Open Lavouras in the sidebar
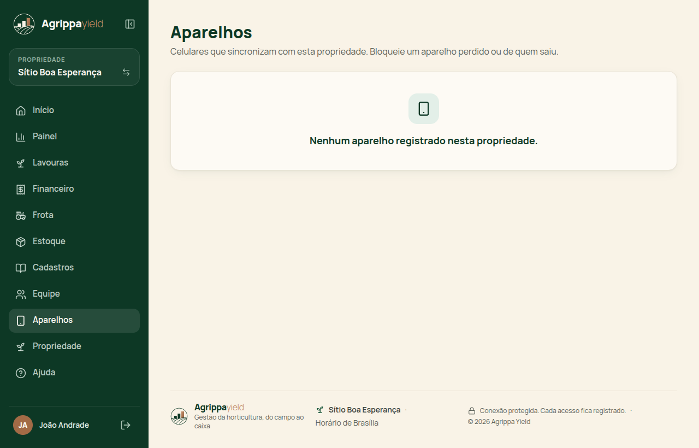699x448 pixels. [74, 163]
